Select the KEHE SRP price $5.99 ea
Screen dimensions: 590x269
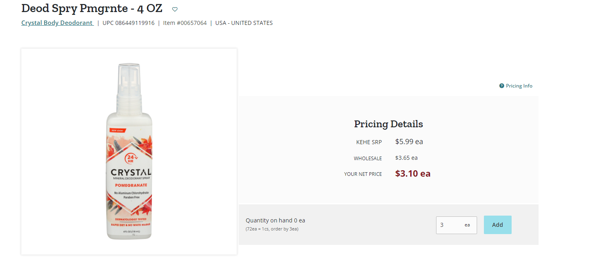click(x=409, y=142)
